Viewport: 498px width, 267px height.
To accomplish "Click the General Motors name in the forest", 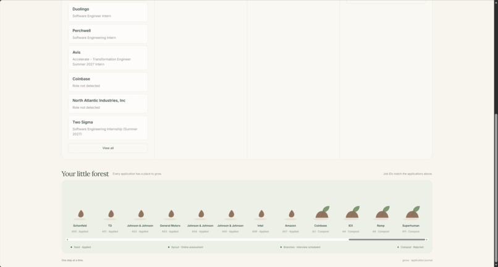I will pos(171,226).
